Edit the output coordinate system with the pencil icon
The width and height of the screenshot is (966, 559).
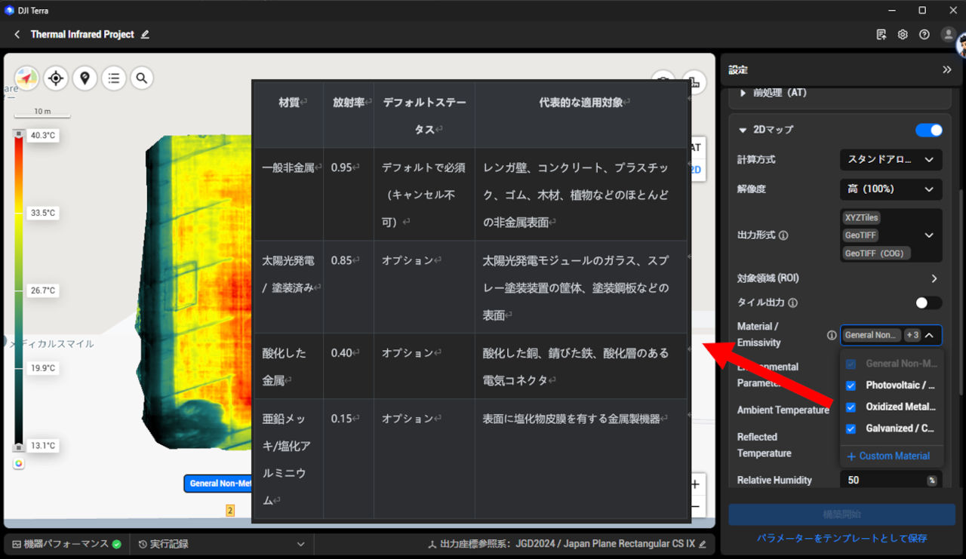pos(703,544)
